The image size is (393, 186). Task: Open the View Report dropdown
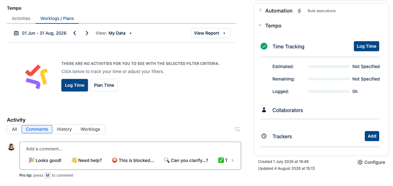pos(211,33)
